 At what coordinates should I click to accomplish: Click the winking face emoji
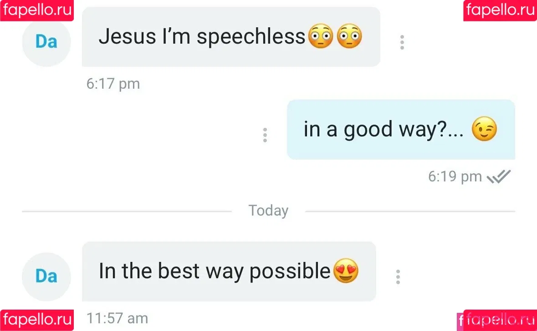[484, 130]
